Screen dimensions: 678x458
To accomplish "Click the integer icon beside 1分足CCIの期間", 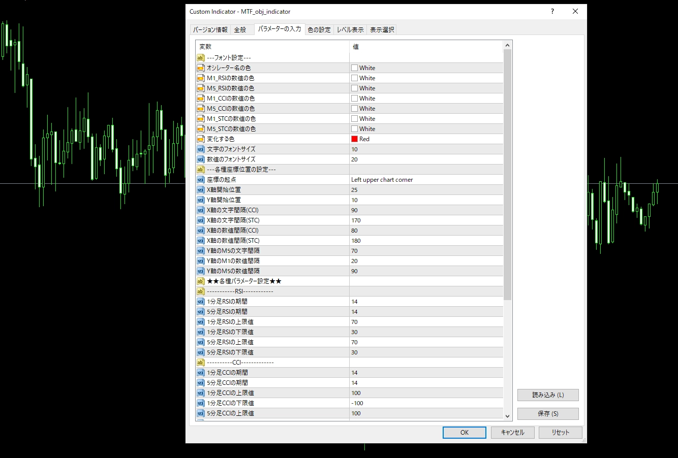I will [201, 373].
